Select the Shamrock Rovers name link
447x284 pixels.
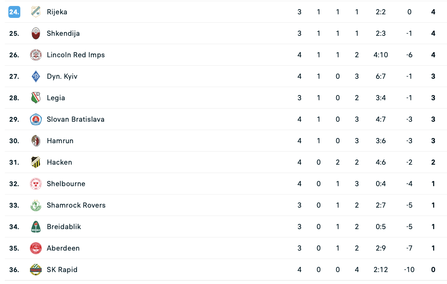pos(76,205)
